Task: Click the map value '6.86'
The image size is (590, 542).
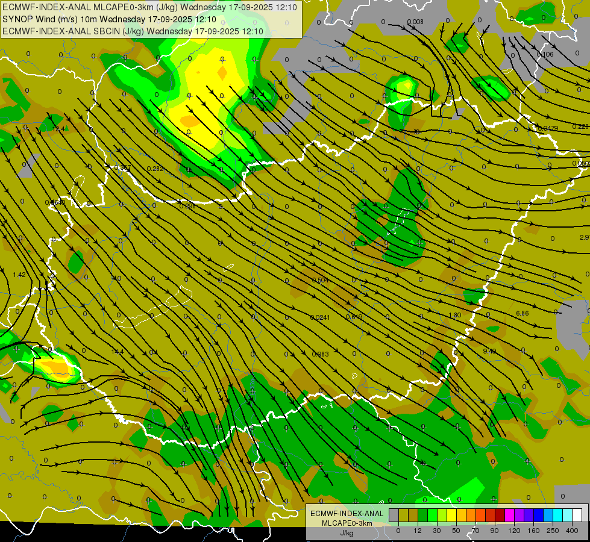Action: coord(523,313)
